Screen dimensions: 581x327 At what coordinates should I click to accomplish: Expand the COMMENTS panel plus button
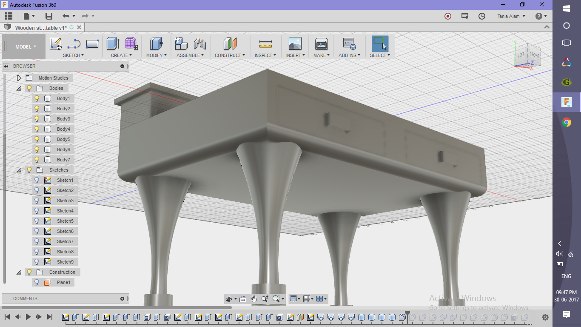122,298
